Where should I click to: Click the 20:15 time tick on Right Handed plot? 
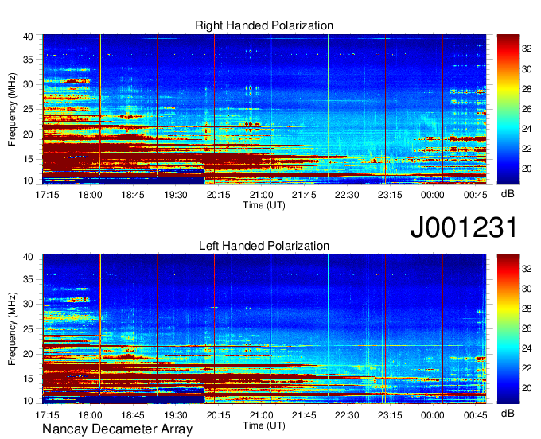tap(219, 195)
